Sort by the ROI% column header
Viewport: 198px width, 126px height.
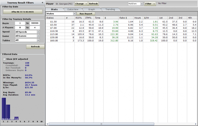tap(79, 18)
